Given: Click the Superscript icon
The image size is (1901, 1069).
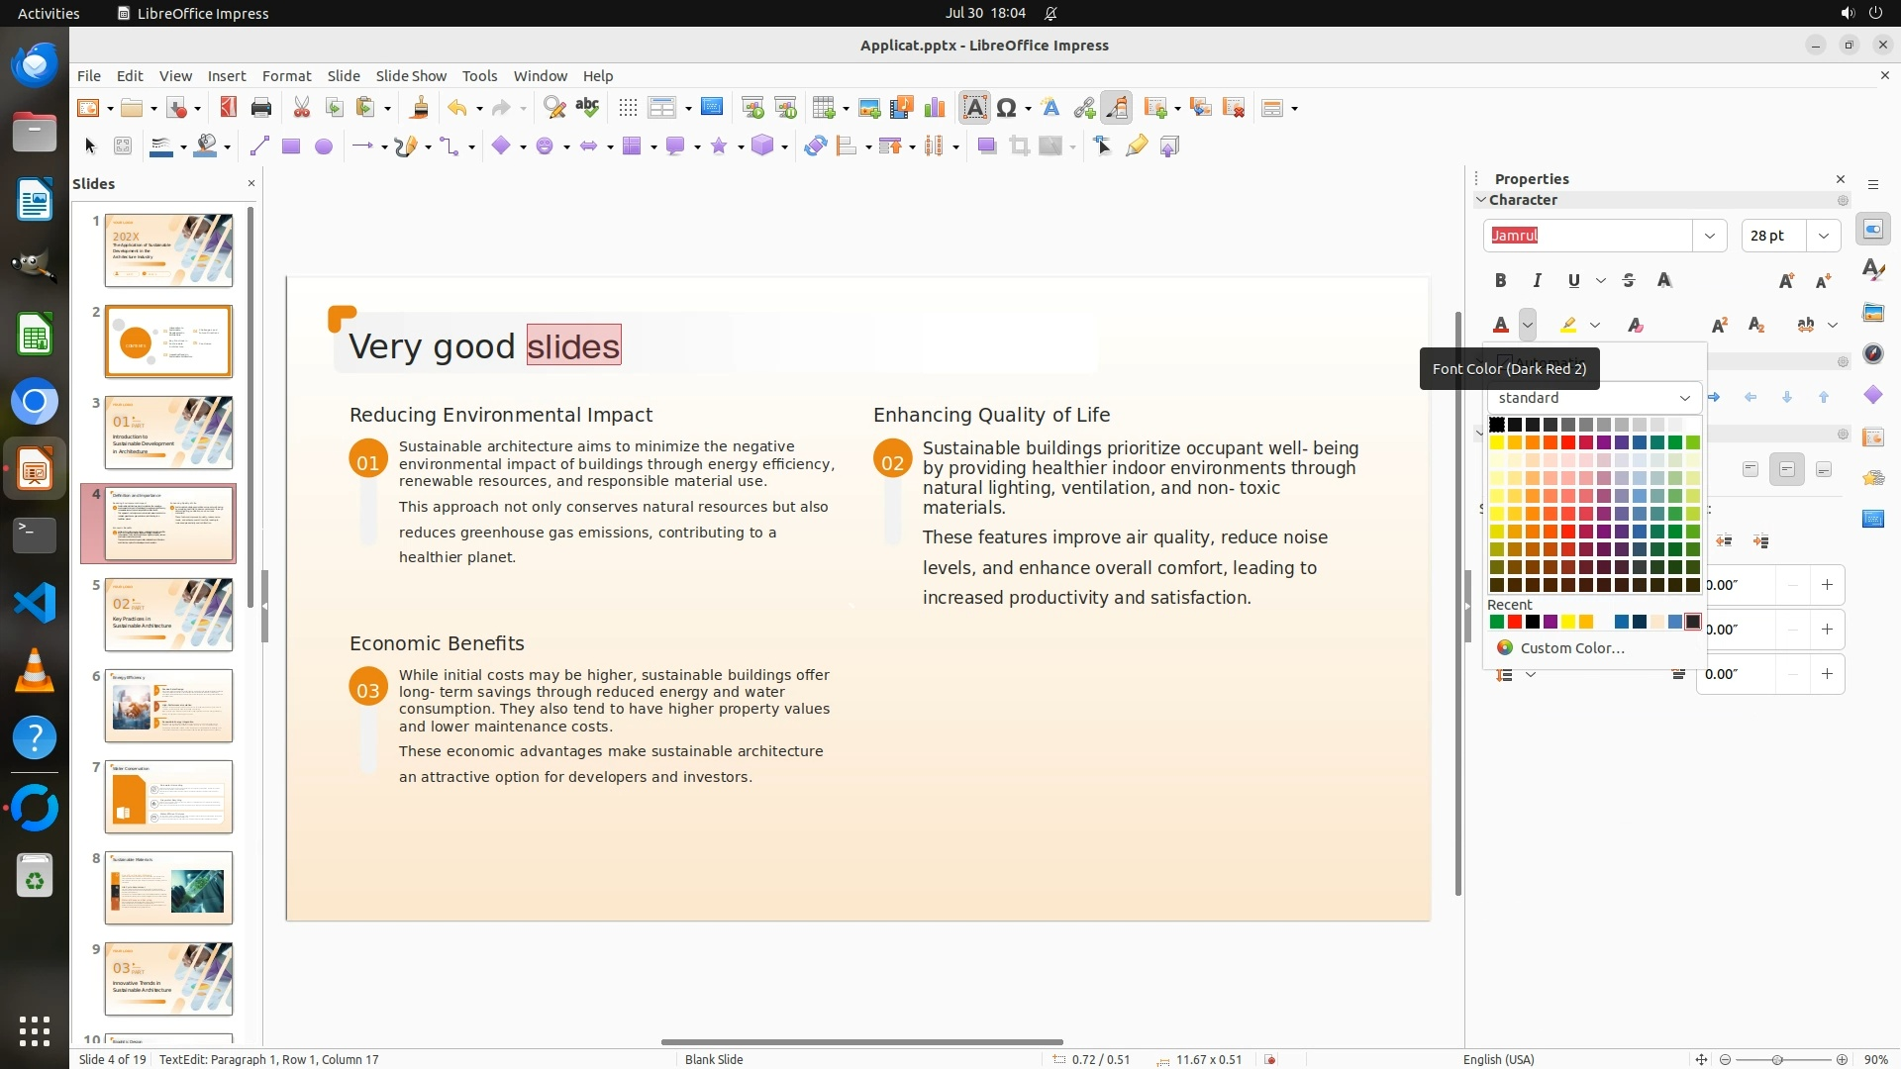Looking at the screenshot, I should (1719, 325).
